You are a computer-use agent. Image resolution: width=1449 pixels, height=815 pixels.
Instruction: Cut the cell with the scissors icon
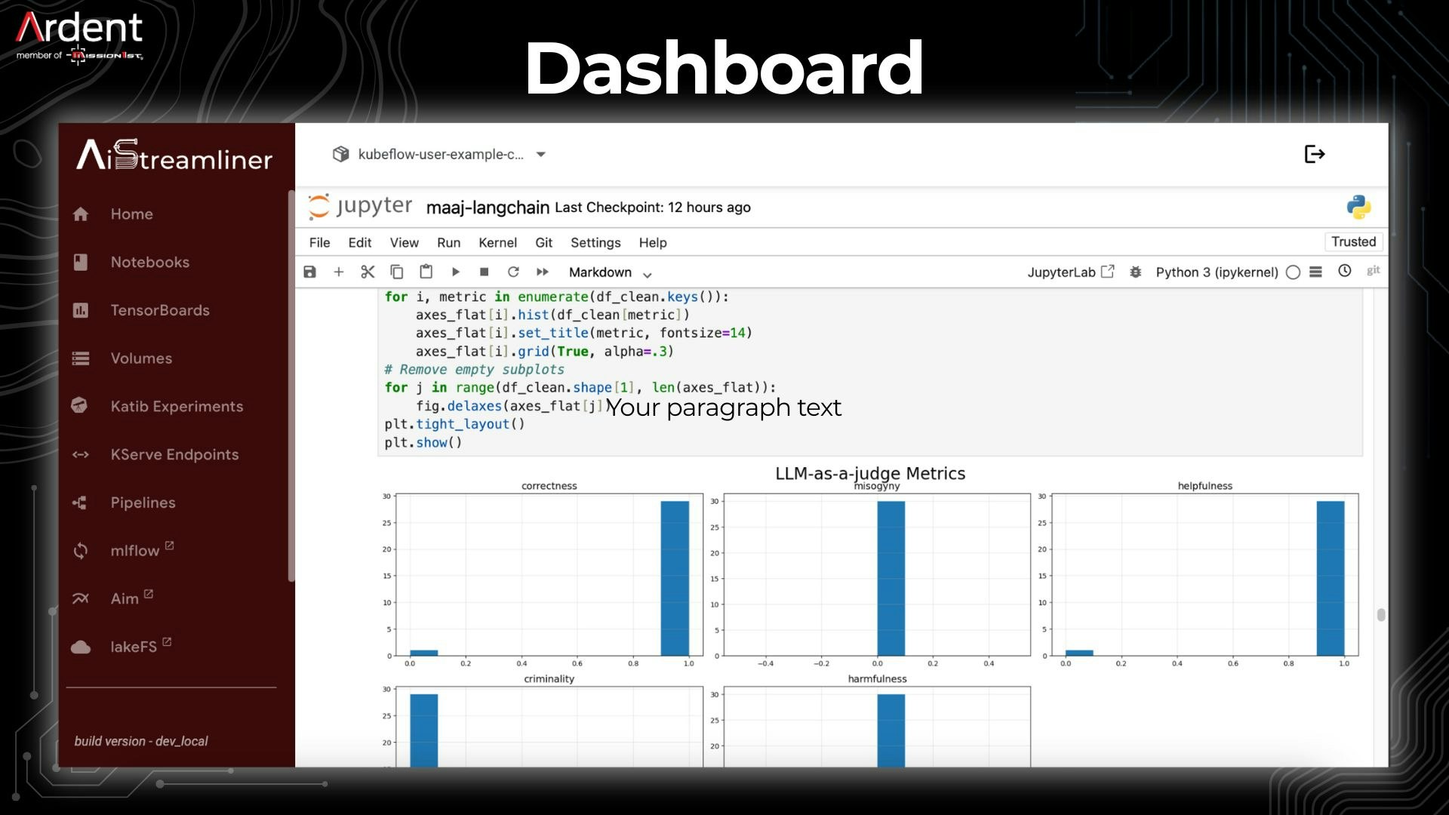pos(368,272)
